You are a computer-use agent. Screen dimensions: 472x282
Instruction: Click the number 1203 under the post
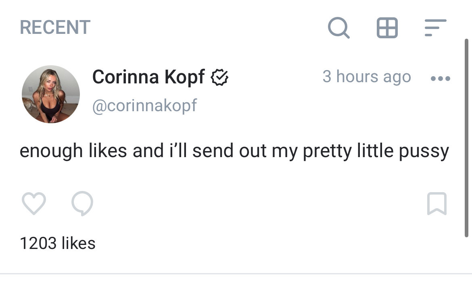point(38,243)
